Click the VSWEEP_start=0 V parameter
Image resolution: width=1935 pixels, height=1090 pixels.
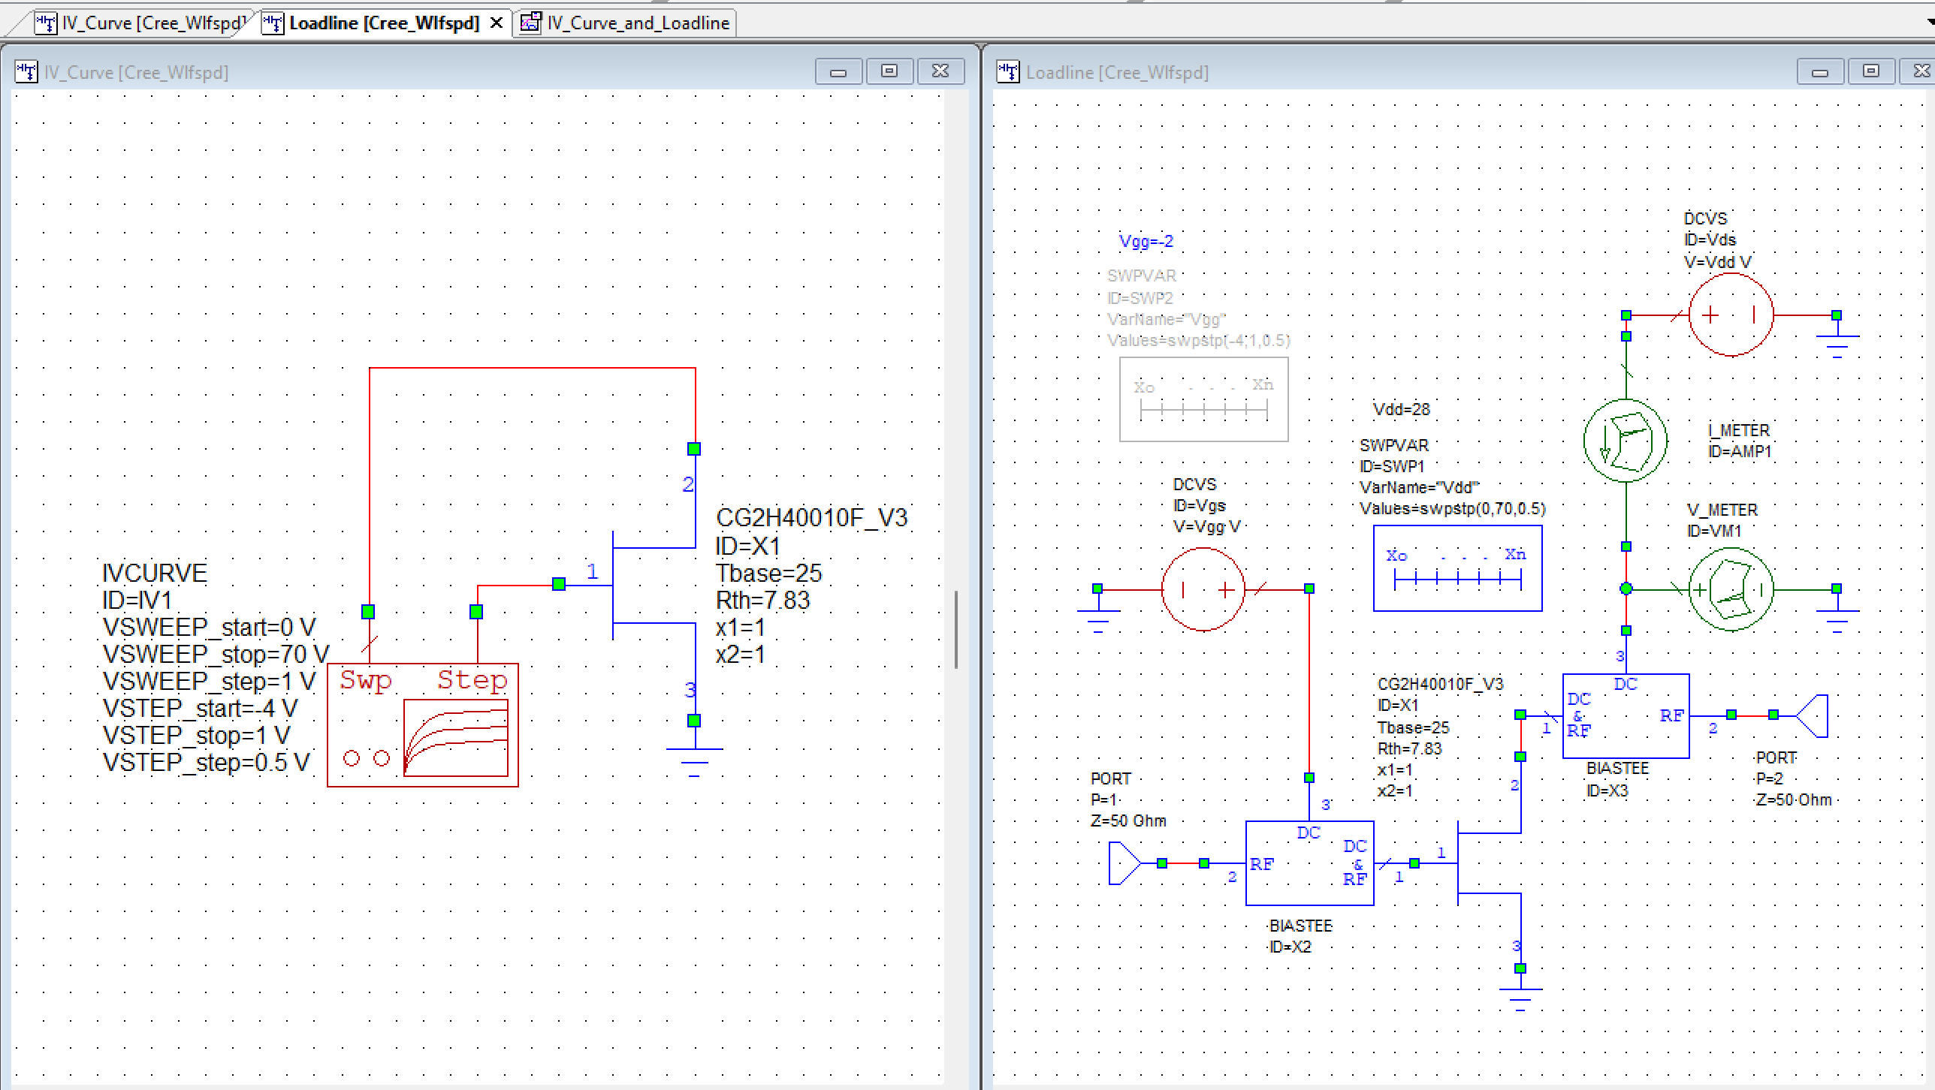210,628
